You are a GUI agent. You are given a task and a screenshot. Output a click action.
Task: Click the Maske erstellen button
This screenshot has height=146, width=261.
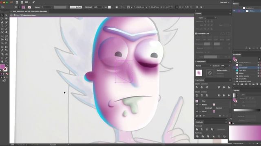[222, 70]
